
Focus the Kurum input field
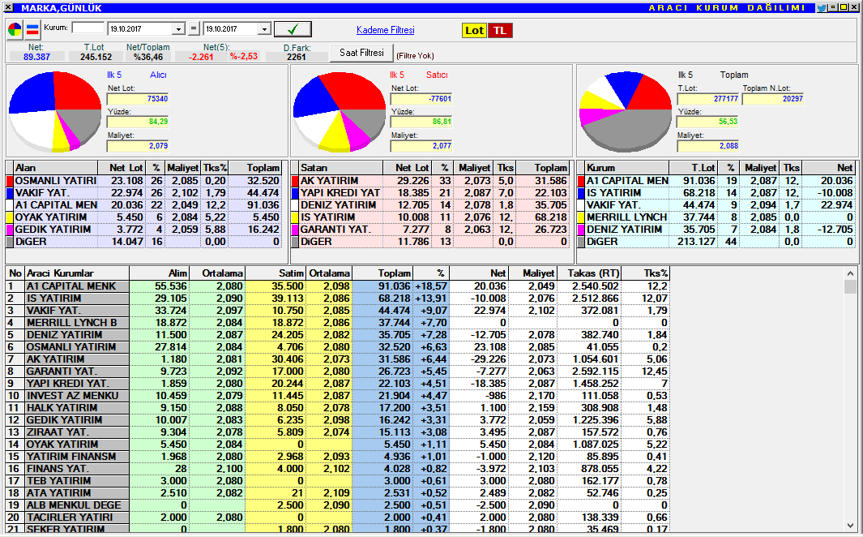tap(88, 28)
